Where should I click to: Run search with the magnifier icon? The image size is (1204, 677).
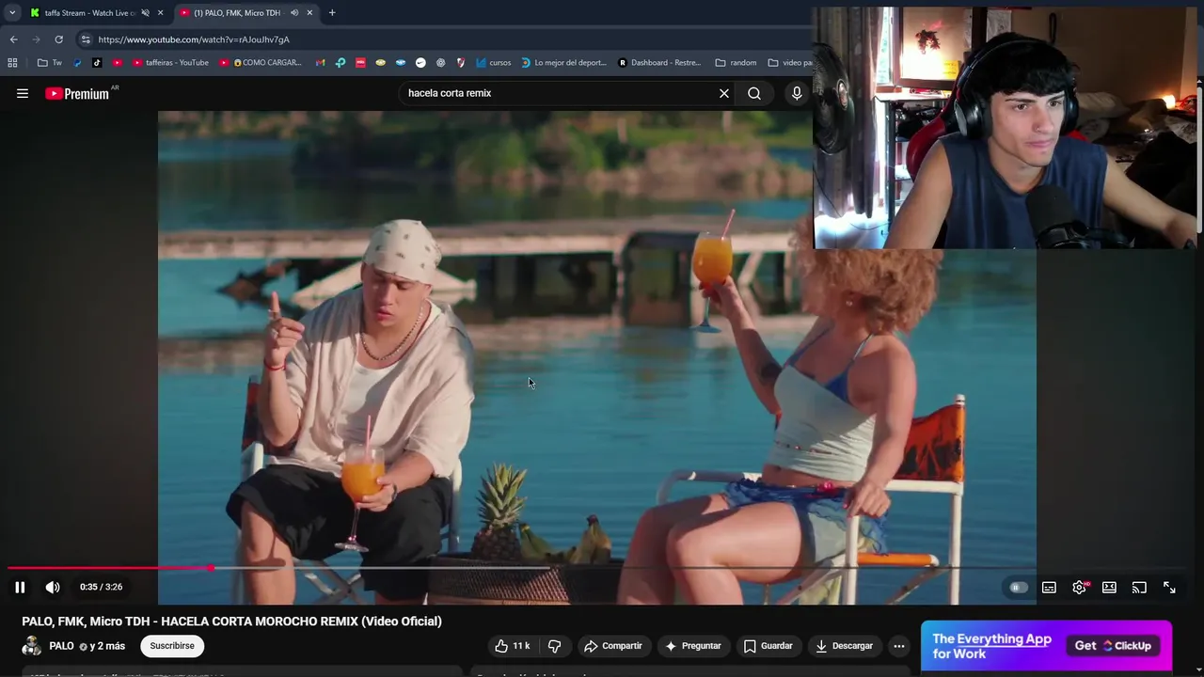754,93
